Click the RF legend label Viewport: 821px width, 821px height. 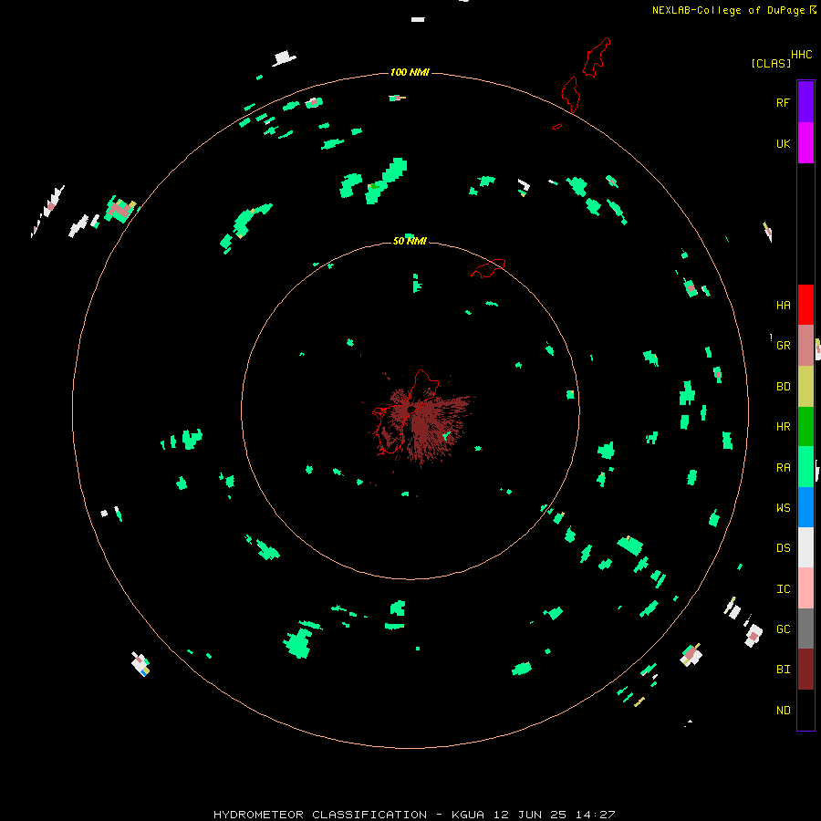click(783, 102)
